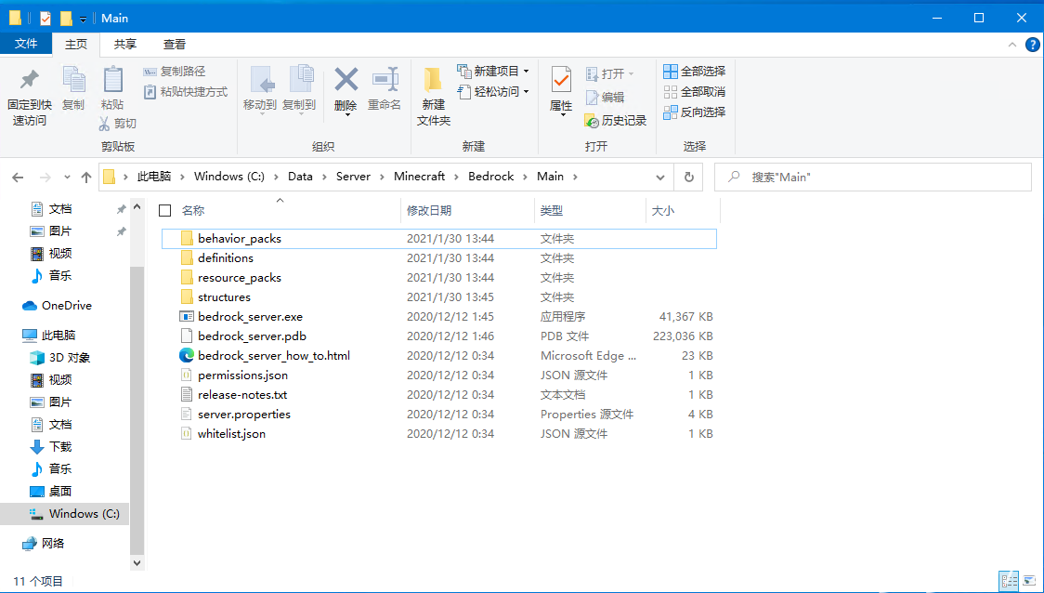Select server.properties file

click(438, 415)
